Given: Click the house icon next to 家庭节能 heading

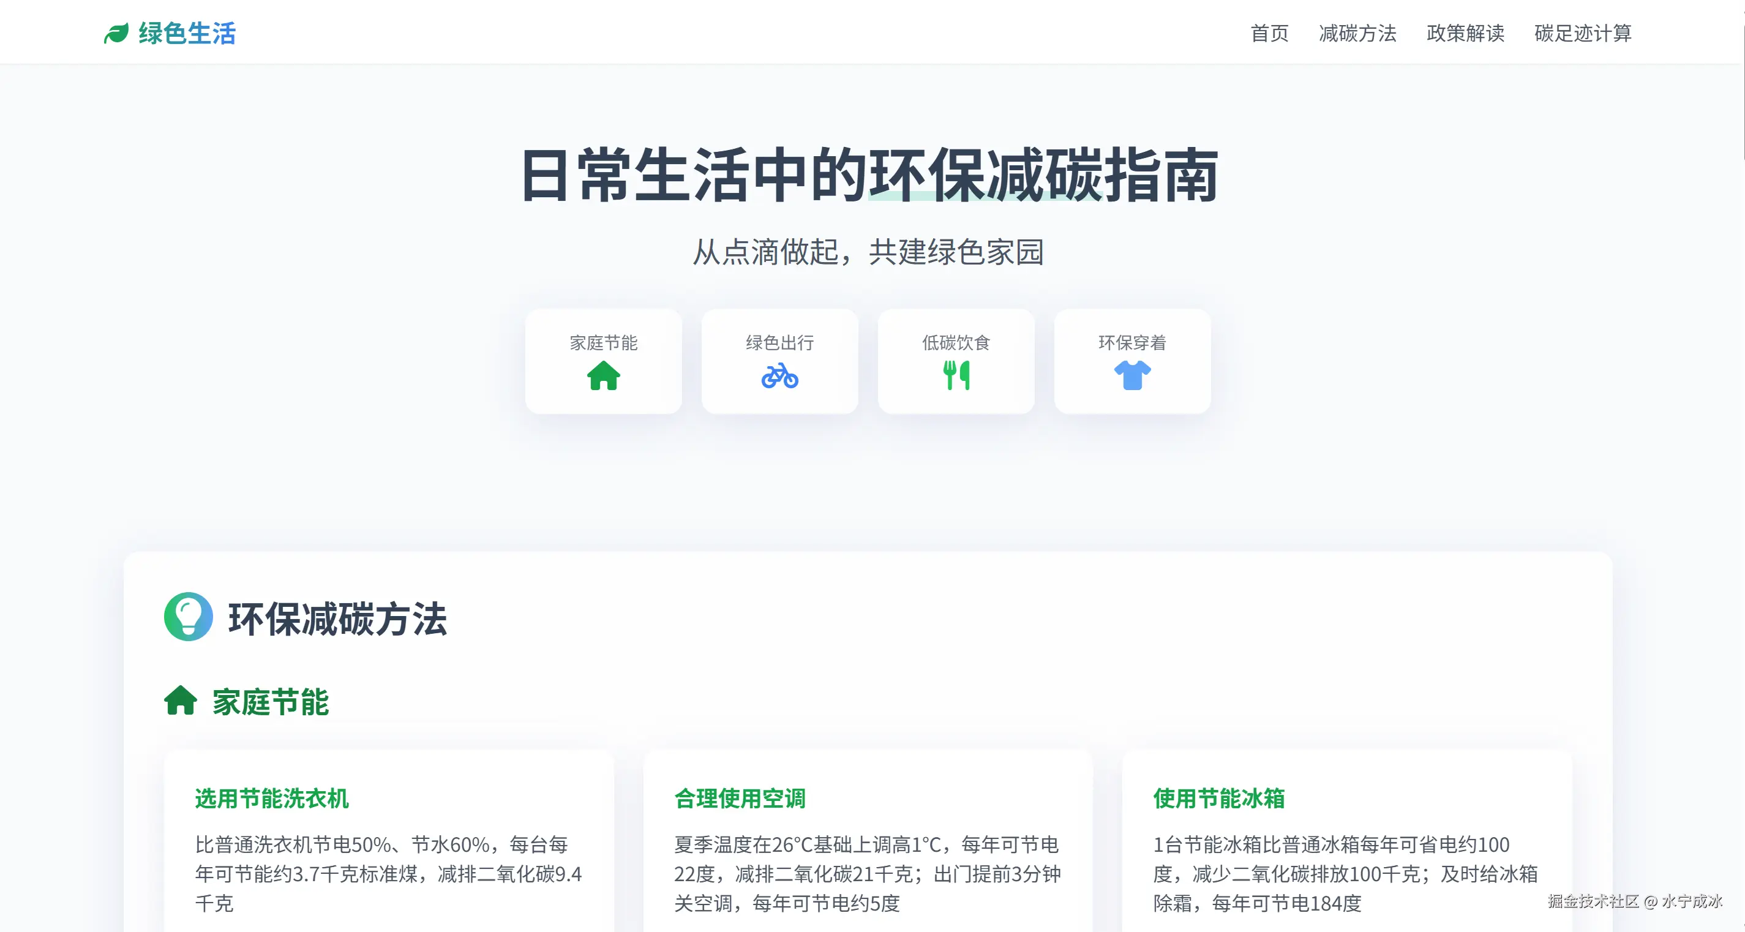Looking at the screenshot, I should coord(180,701).
